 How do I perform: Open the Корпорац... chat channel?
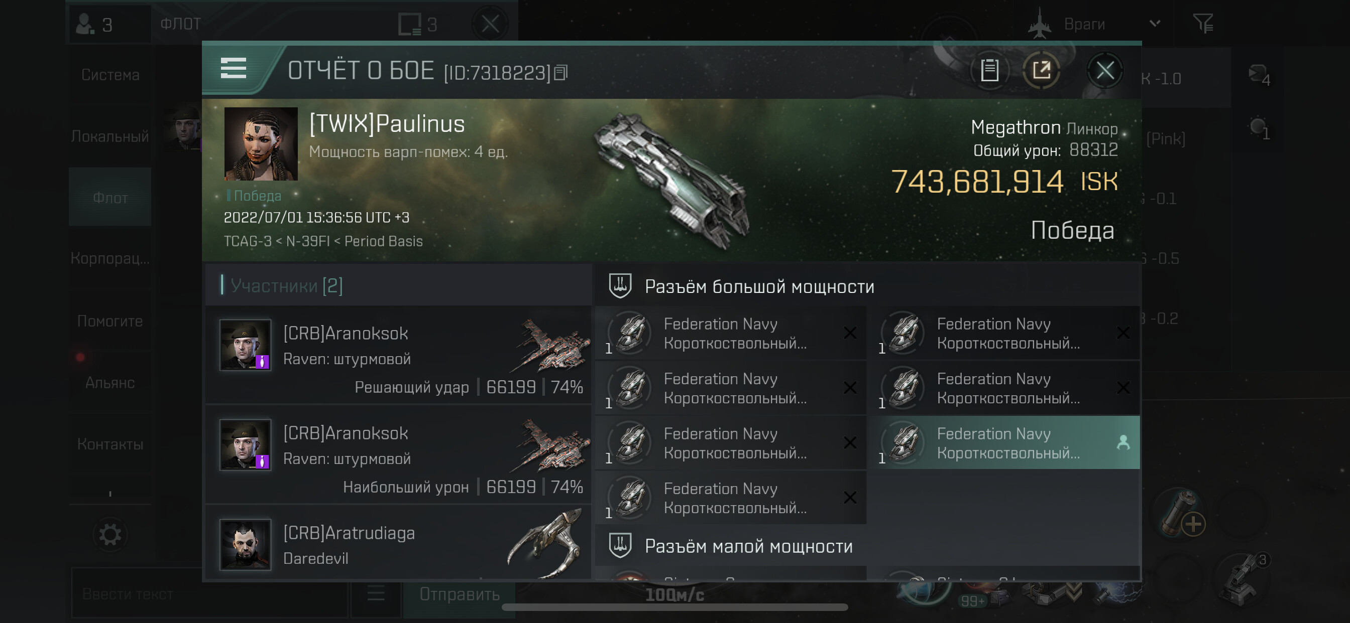tap(110, 258)
